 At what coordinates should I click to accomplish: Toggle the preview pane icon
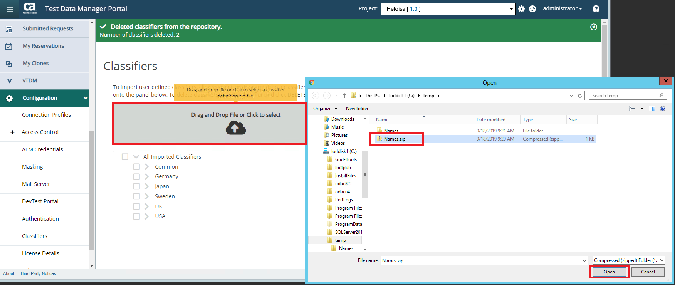coord(652,109)
